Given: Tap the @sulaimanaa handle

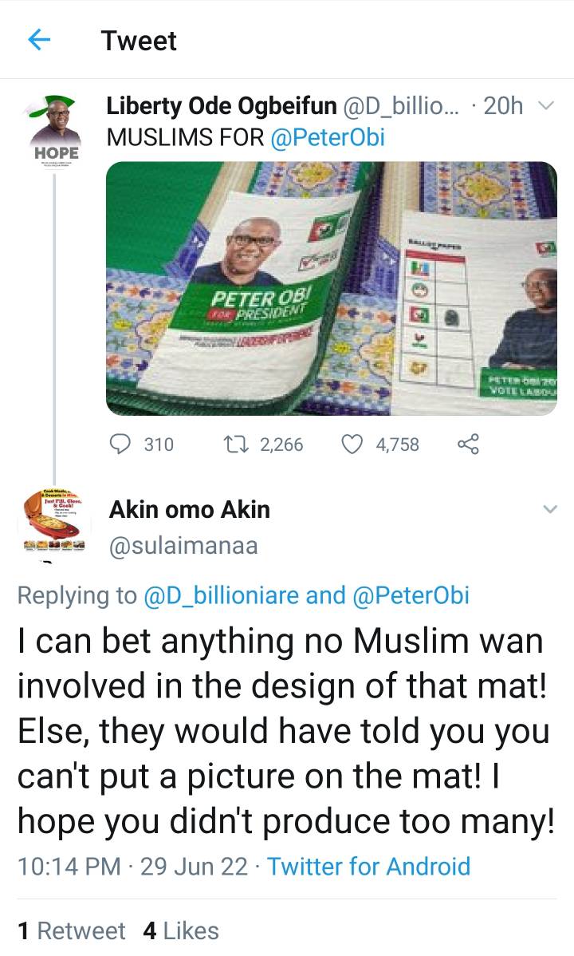Looking at the screenshot, I should pyautogui.click(x=183, y=546).
